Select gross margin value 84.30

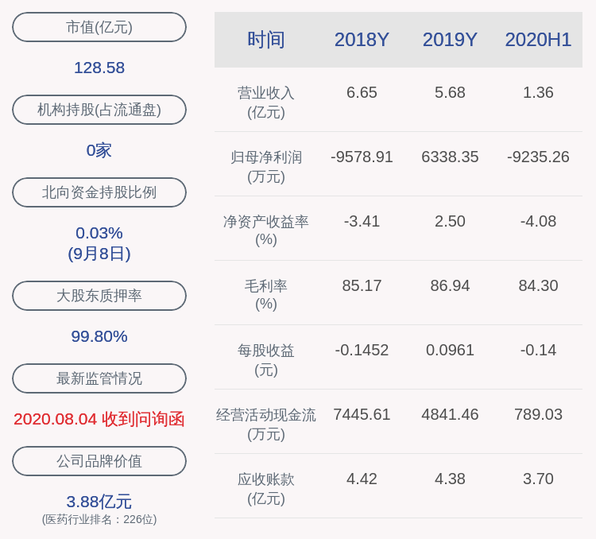[x=538, y=285]
